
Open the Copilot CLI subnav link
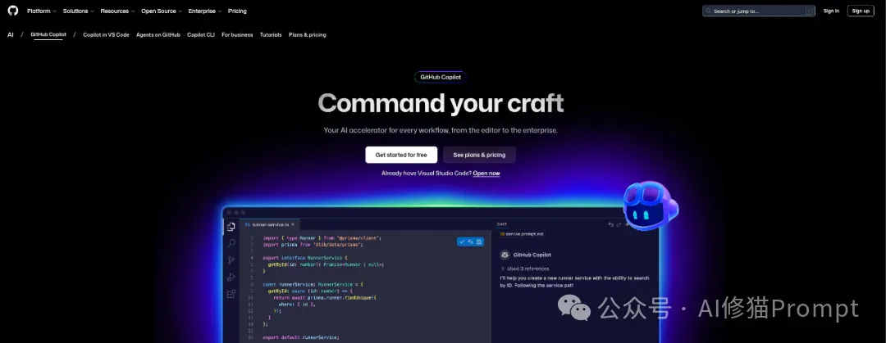[201, 35]
